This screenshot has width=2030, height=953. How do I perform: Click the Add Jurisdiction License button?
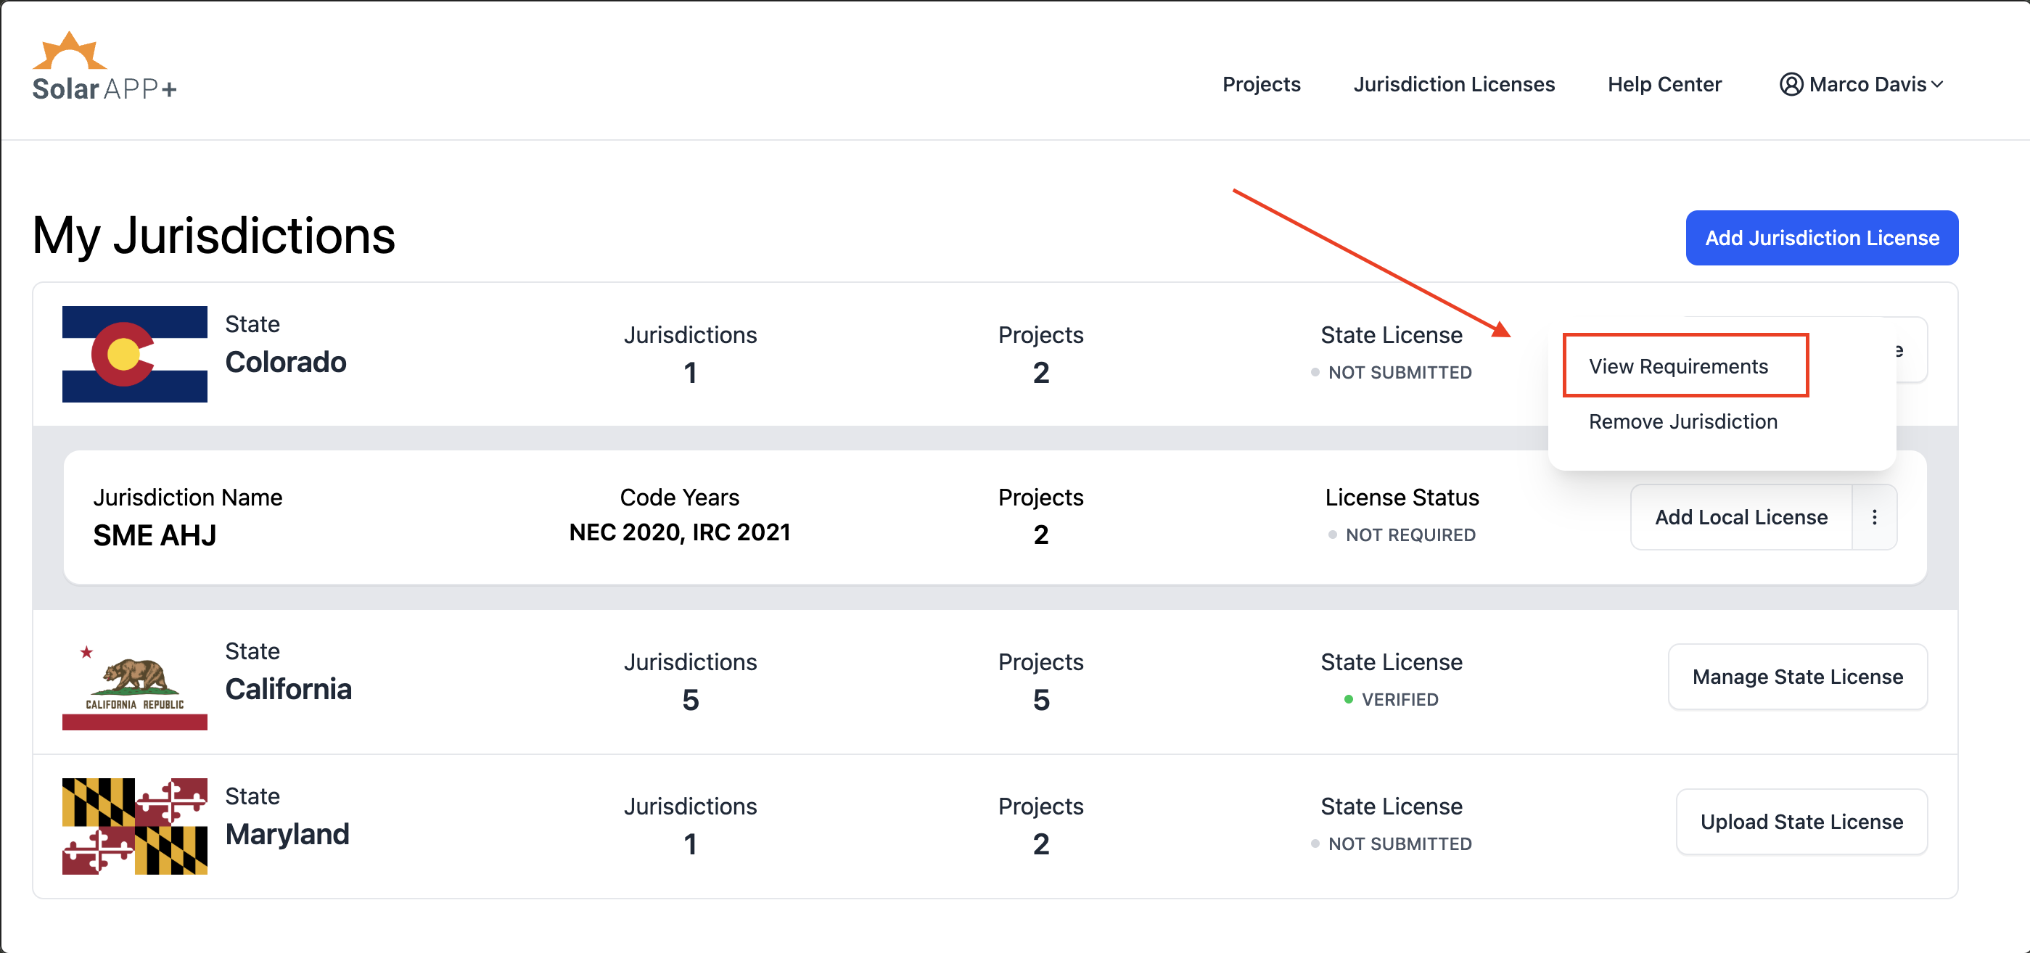coord(1821,238)
